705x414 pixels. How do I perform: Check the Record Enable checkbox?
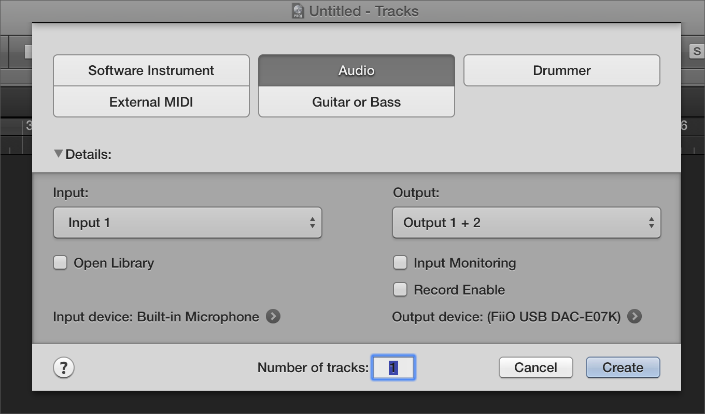[400, 290]
